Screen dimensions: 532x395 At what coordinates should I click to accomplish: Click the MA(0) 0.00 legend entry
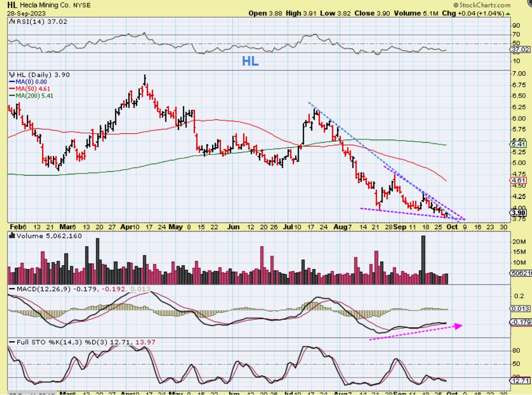28,82
